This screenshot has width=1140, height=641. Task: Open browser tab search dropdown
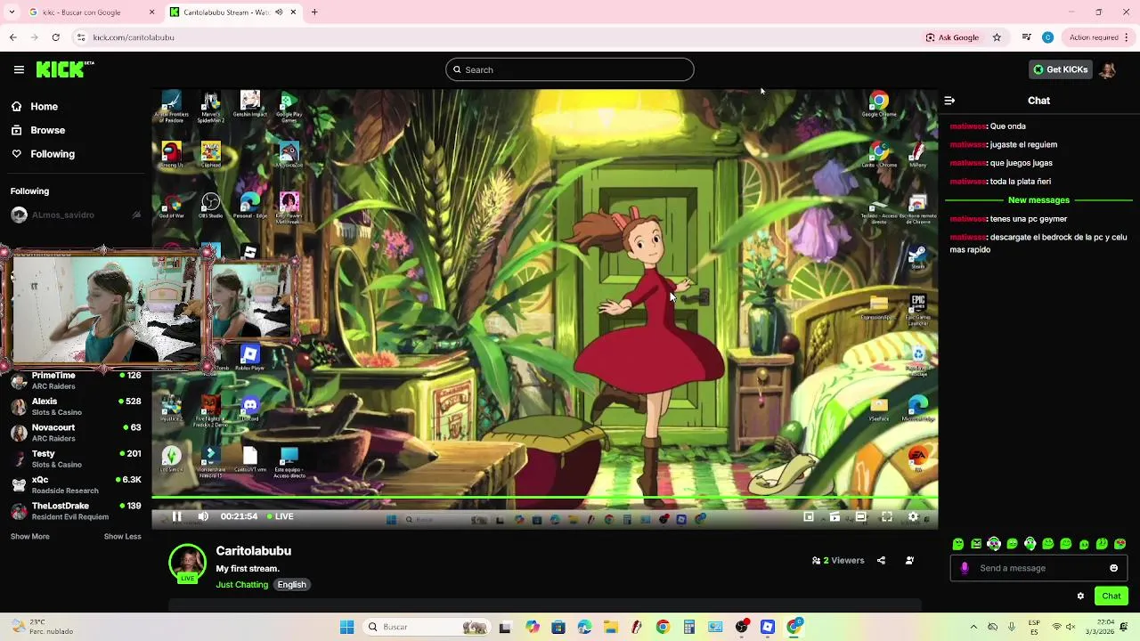coord(12,12)
